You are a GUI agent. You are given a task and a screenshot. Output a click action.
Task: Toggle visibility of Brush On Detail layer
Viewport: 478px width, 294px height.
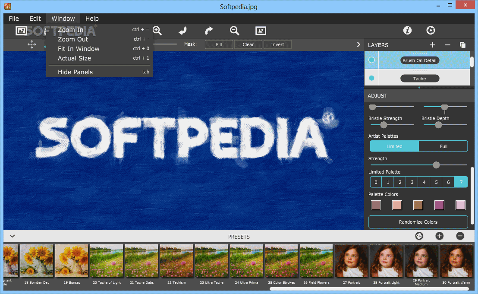tap(371, 60)
